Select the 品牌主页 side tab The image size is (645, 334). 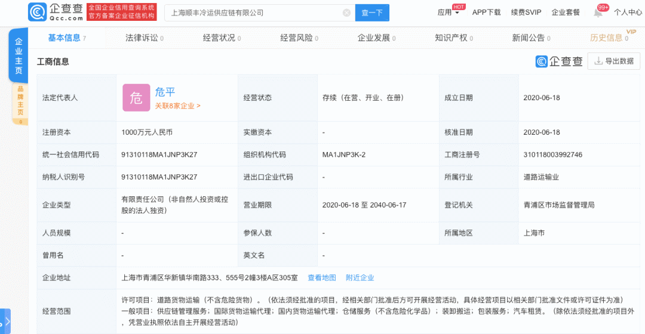click(x=20, y=104)
